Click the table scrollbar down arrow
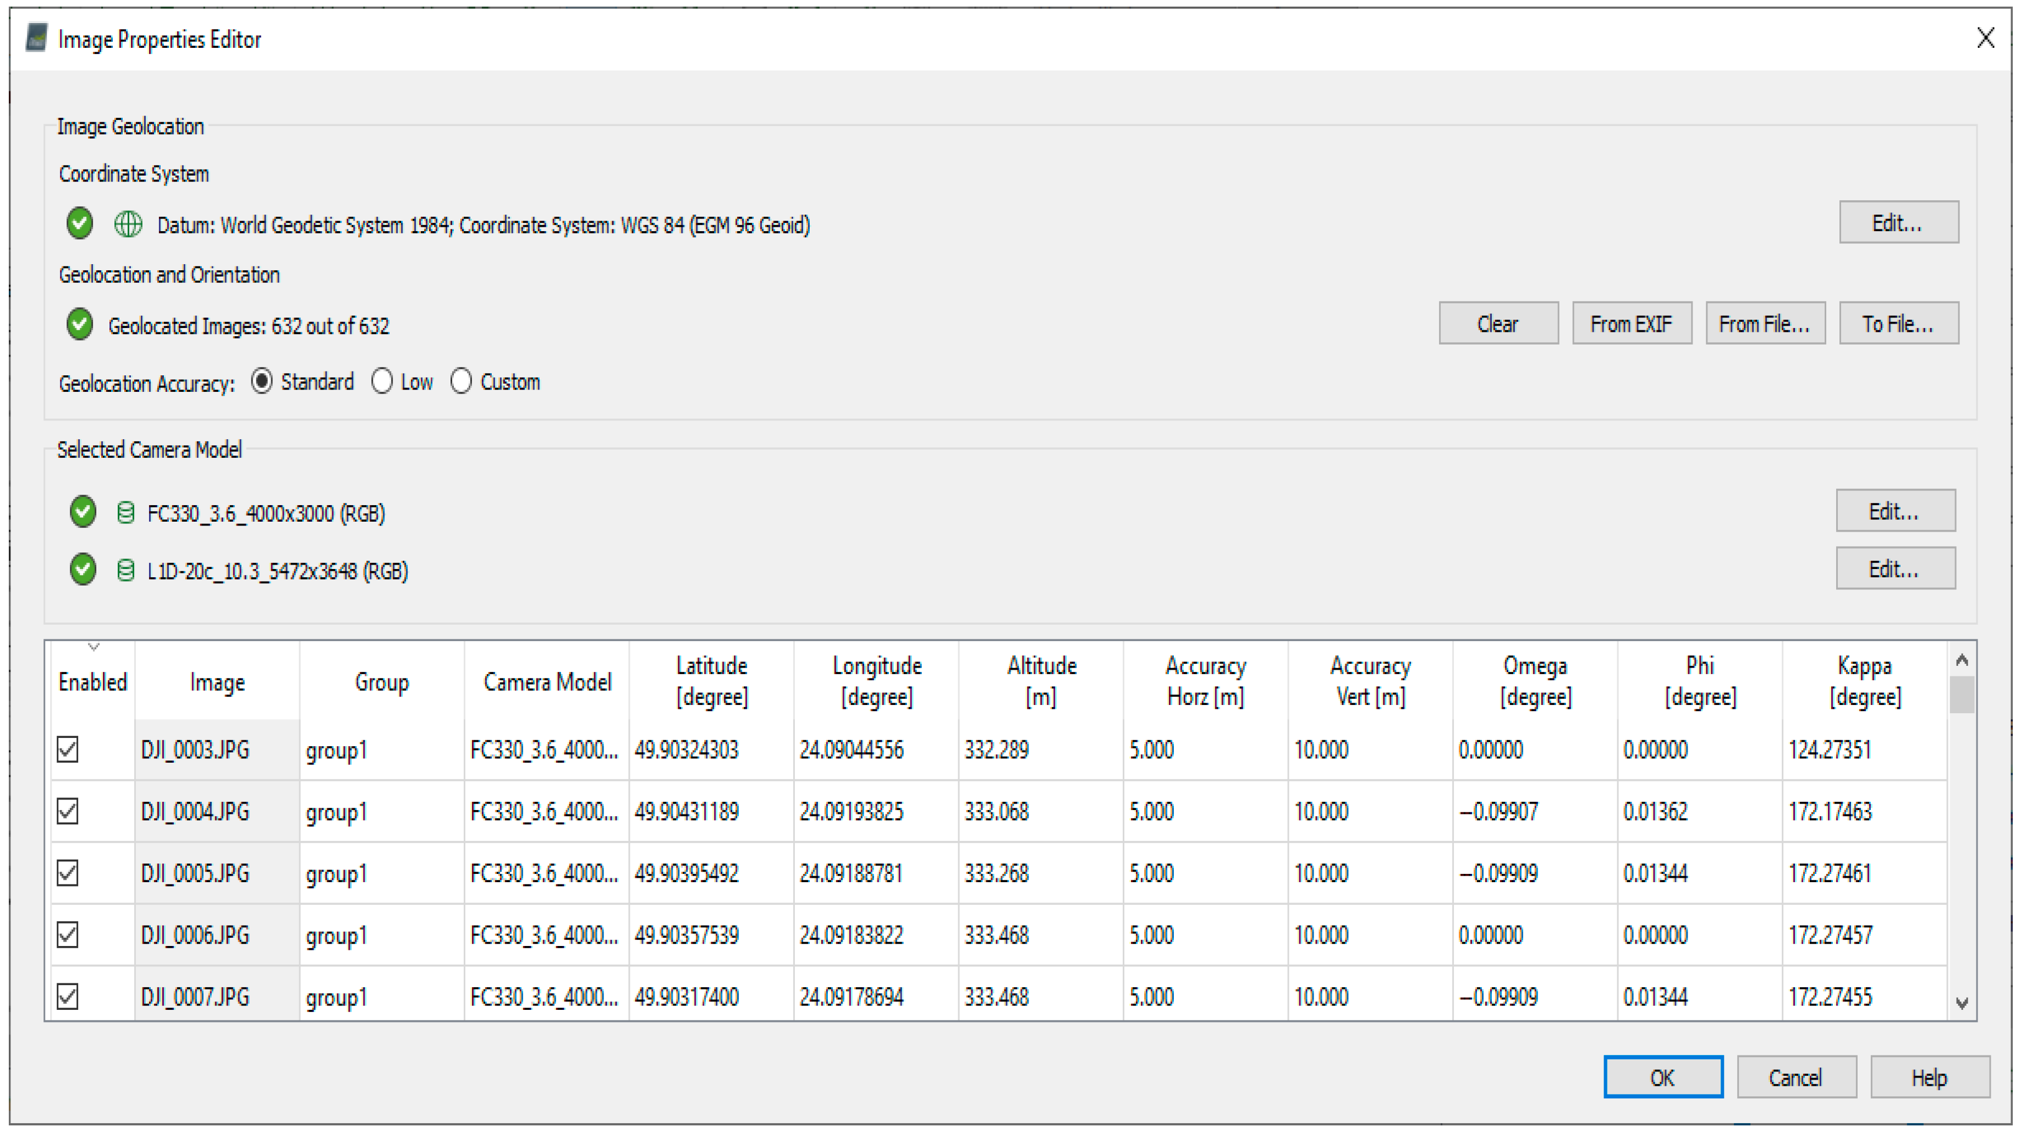Screen dimensions: 2021x1132 click(x=1962, y=1003)
